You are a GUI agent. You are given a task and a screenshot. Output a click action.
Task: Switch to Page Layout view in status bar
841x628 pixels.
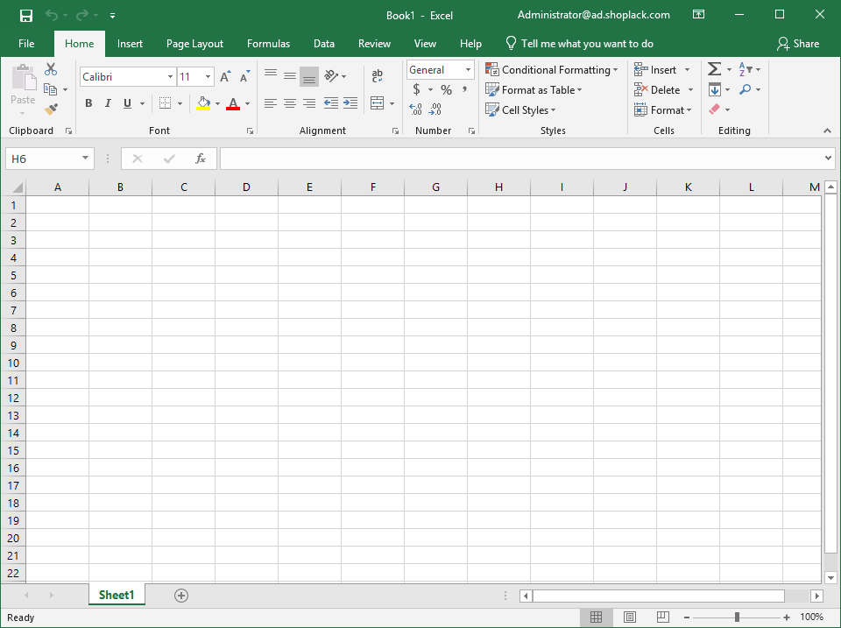(630, 617)
